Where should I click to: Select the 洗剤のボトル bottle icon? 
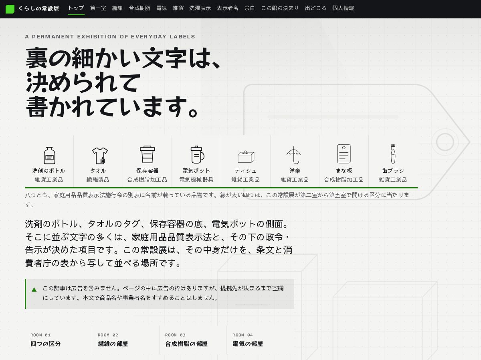[49, 155]
